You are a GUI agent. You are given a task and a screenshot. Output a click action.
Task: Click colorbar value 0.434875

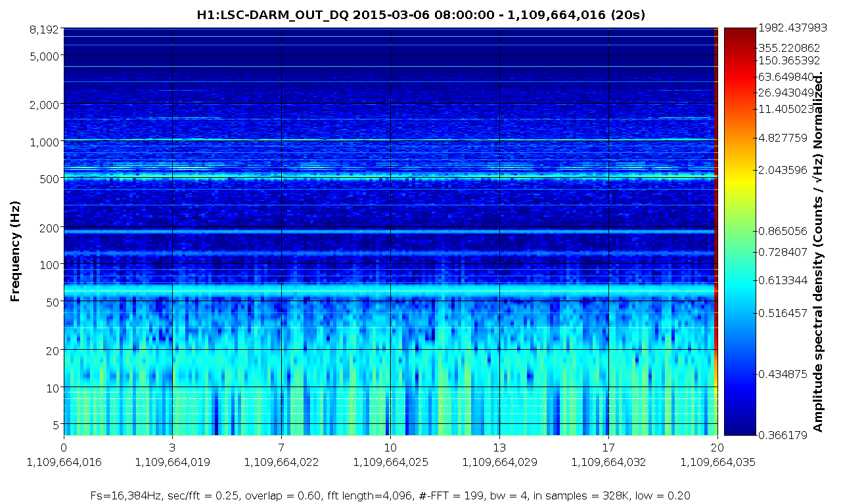[783, 374]
